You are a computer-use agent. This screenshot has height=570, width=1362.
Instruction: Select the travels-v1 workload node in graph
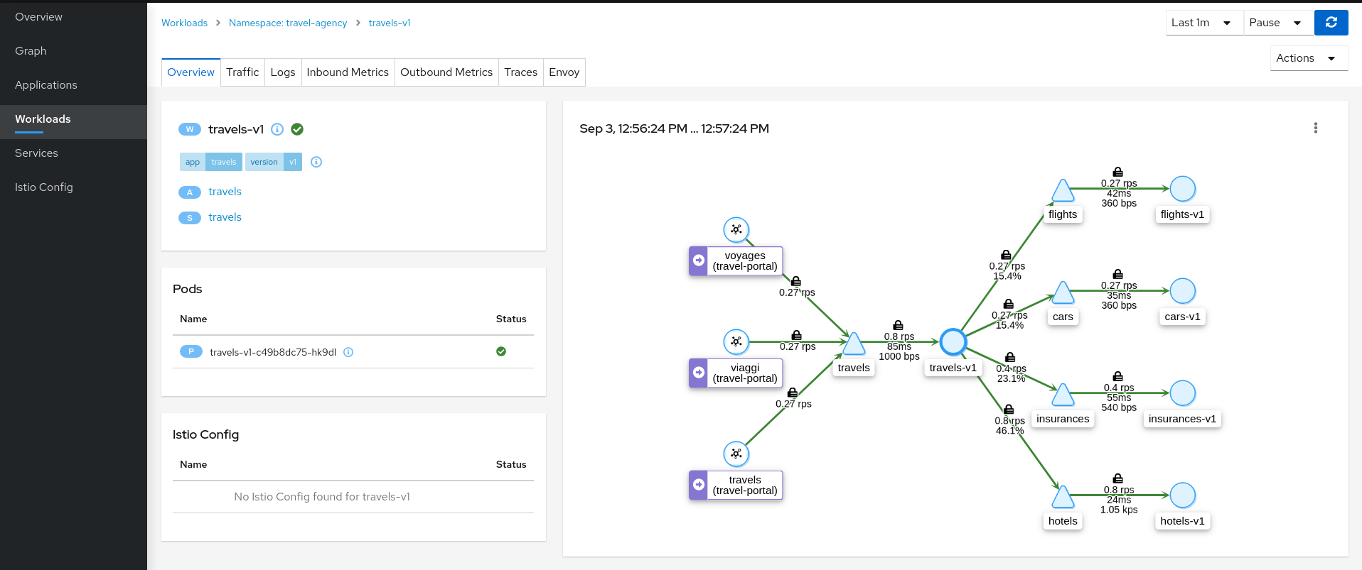pos(953,342)
